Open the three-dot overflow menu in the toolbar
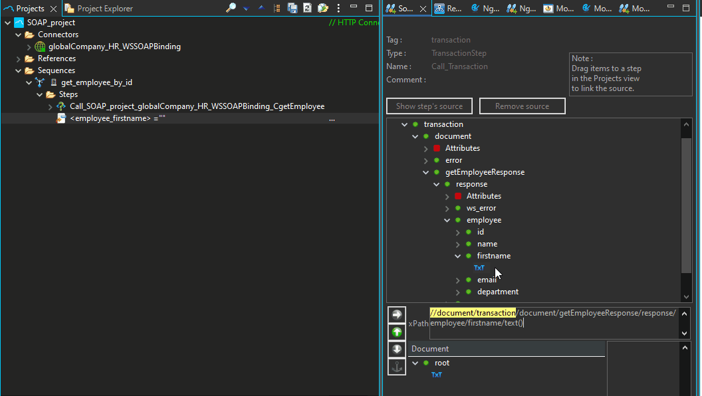Image resolution: width=702 pixels, height=396 pixels. pos(338,7)
